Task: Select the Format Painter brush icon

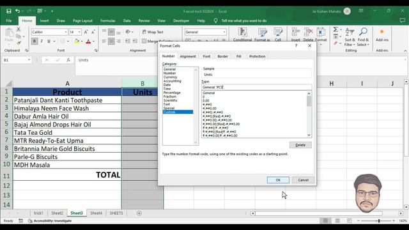Action: click(19, 43)
